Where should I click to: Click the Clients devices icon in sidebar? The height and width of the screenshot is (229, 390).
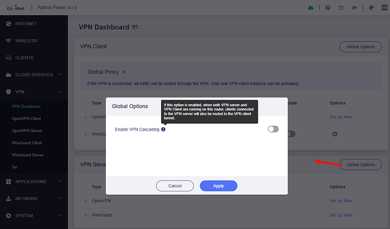point(8,58)
